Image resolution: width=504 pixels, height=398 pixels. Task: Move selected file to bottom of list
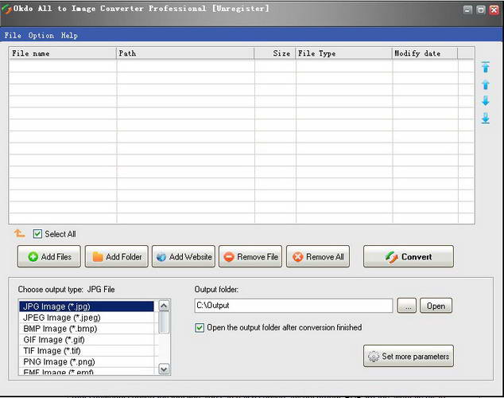click(x=486, y=118)
